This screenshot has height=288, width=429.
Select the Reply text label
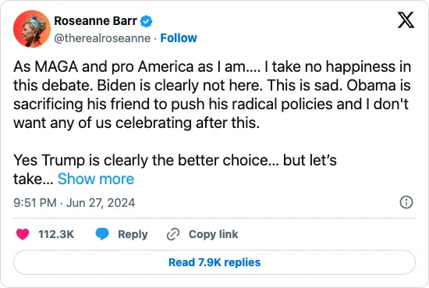[x=133, y=234]
